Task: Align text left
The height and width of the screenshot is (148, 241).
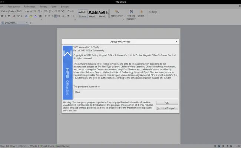Action: click(46, 16)
